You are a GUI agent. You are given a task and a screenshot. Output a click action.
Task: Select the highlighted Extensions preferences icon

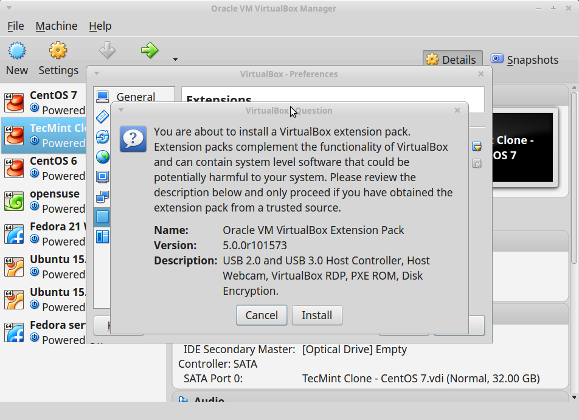click(x=102, y=217)
